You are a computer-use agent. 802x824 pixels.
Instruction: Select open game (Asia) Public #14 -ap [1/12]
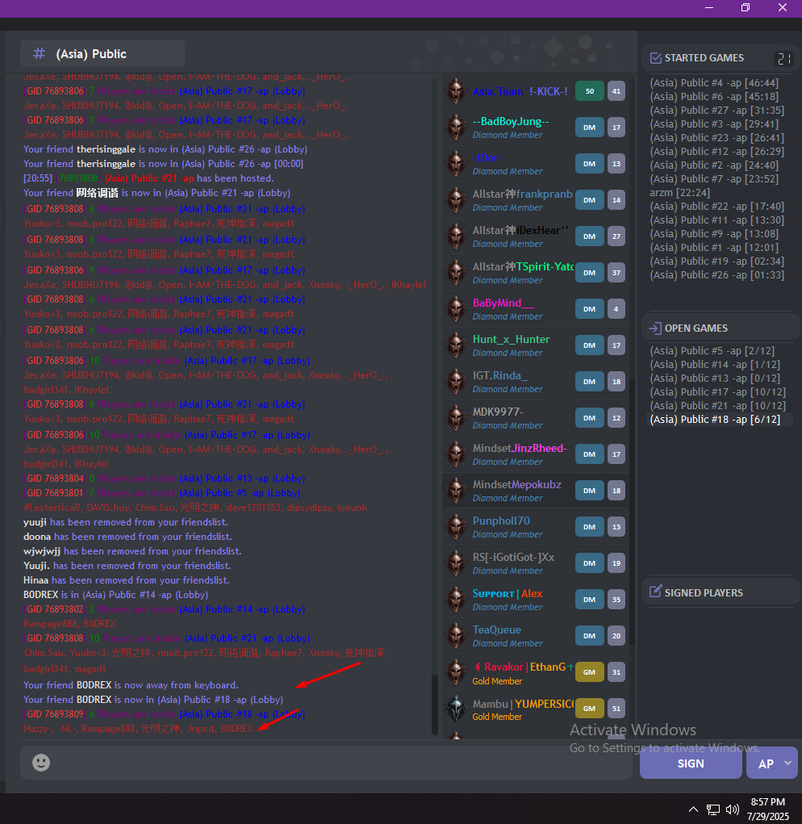pyautogui.click(x=715, y=364)
